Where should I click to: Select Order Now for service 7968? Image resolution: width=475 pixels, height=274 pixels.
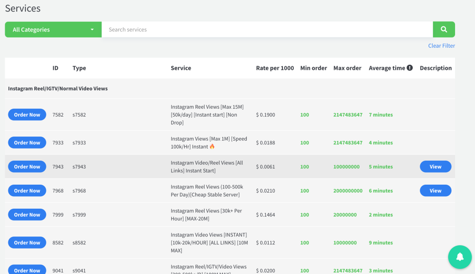coord(27,191)
